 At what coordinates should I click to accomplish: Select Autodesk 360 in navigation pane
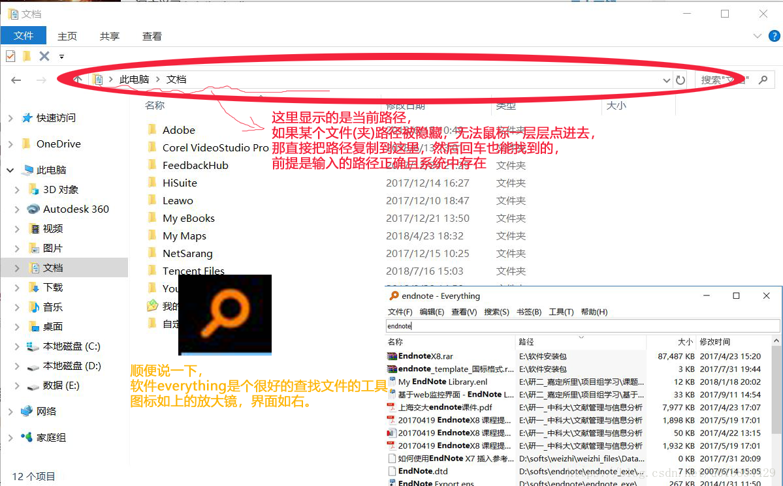point(76,209)
